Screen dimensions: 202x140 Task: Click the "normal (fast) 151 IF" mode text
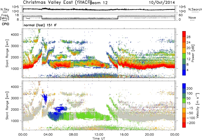pos(40,25)
